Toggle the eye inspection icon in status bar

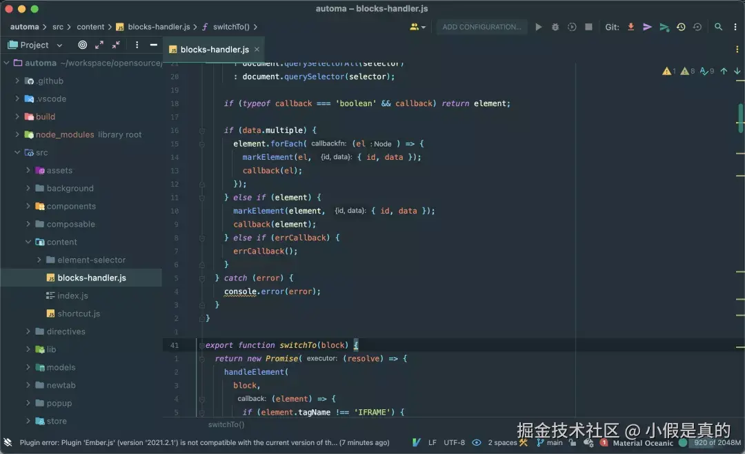(x=477, y=442)
